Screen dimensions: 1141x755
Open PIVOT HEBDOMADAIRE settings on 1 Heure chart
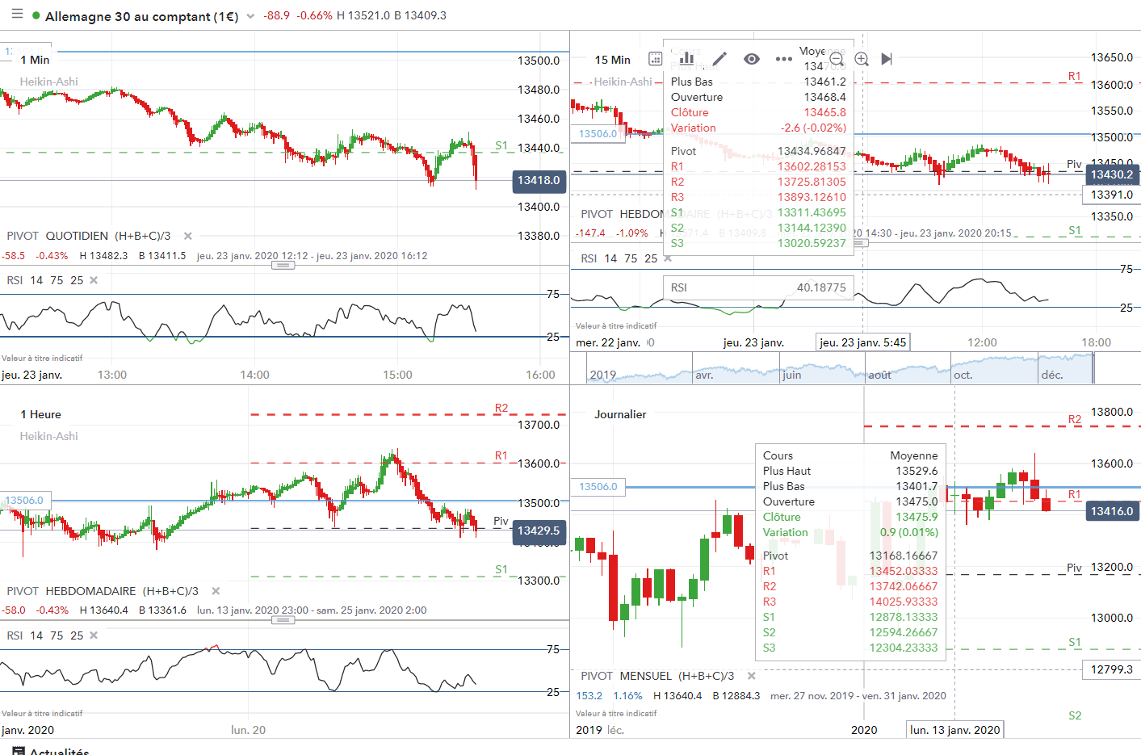pyautogui.click(x=103, y=591)
